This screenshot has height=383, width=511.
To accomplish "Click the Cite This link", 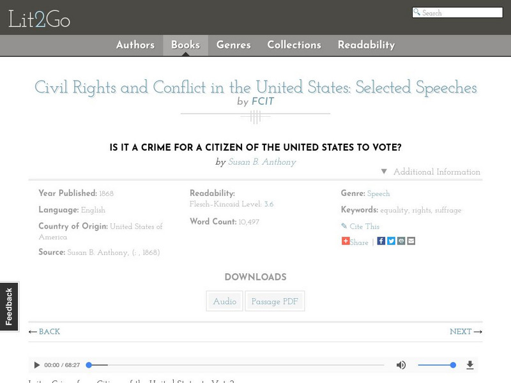I will tap(364, 227).
